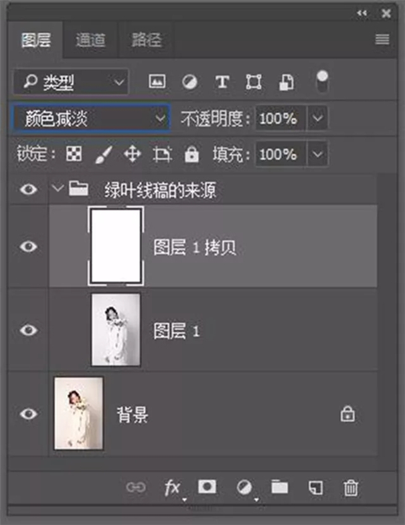
Task: Filter for shape layers icon
Action: pos(254,82)
